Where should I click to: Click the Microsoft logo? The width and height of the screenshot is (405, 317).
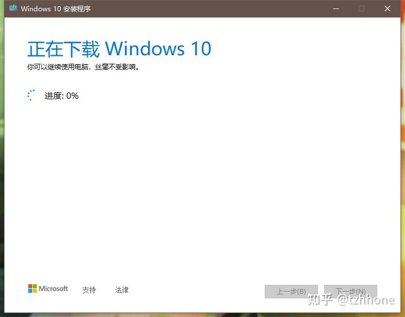pyautogui.click(x=48, y=288)
